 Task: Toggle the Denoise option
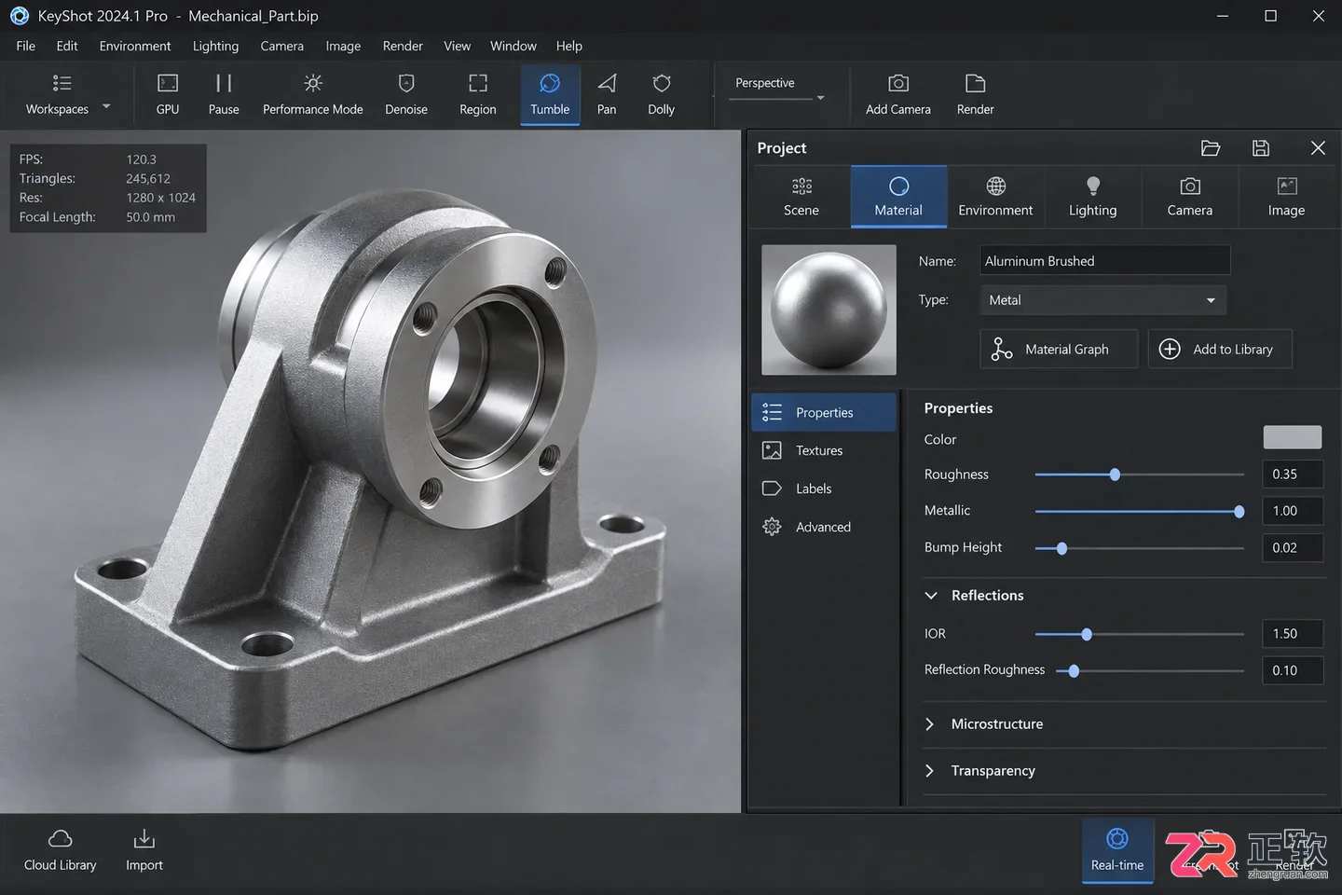click(x=406, y=95)
